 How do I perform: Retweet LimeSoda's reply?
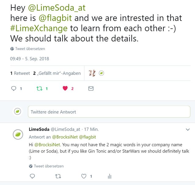(x=58, y=176)
